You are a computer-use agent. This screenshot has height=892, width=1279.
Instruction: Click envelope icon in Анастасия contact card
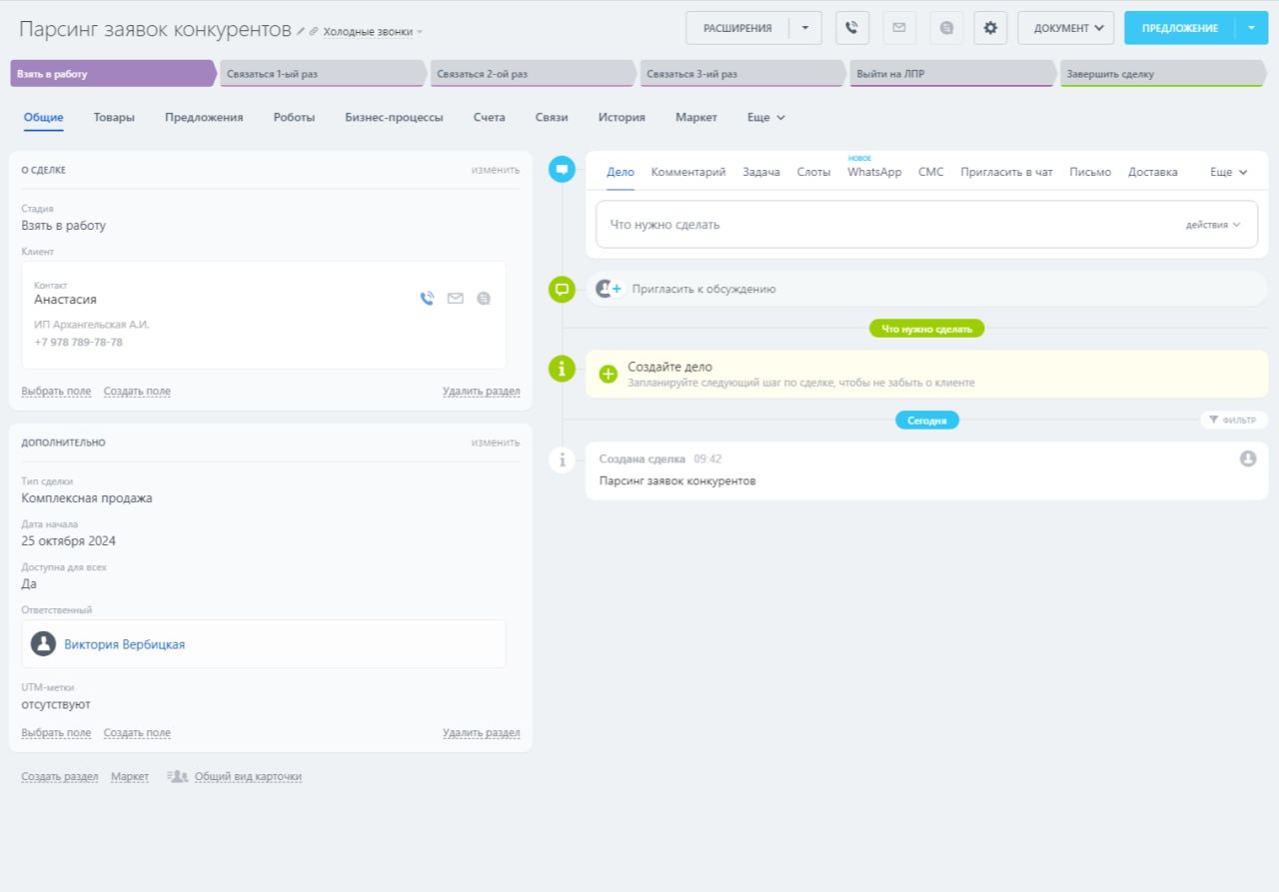(x=456, y=298)
